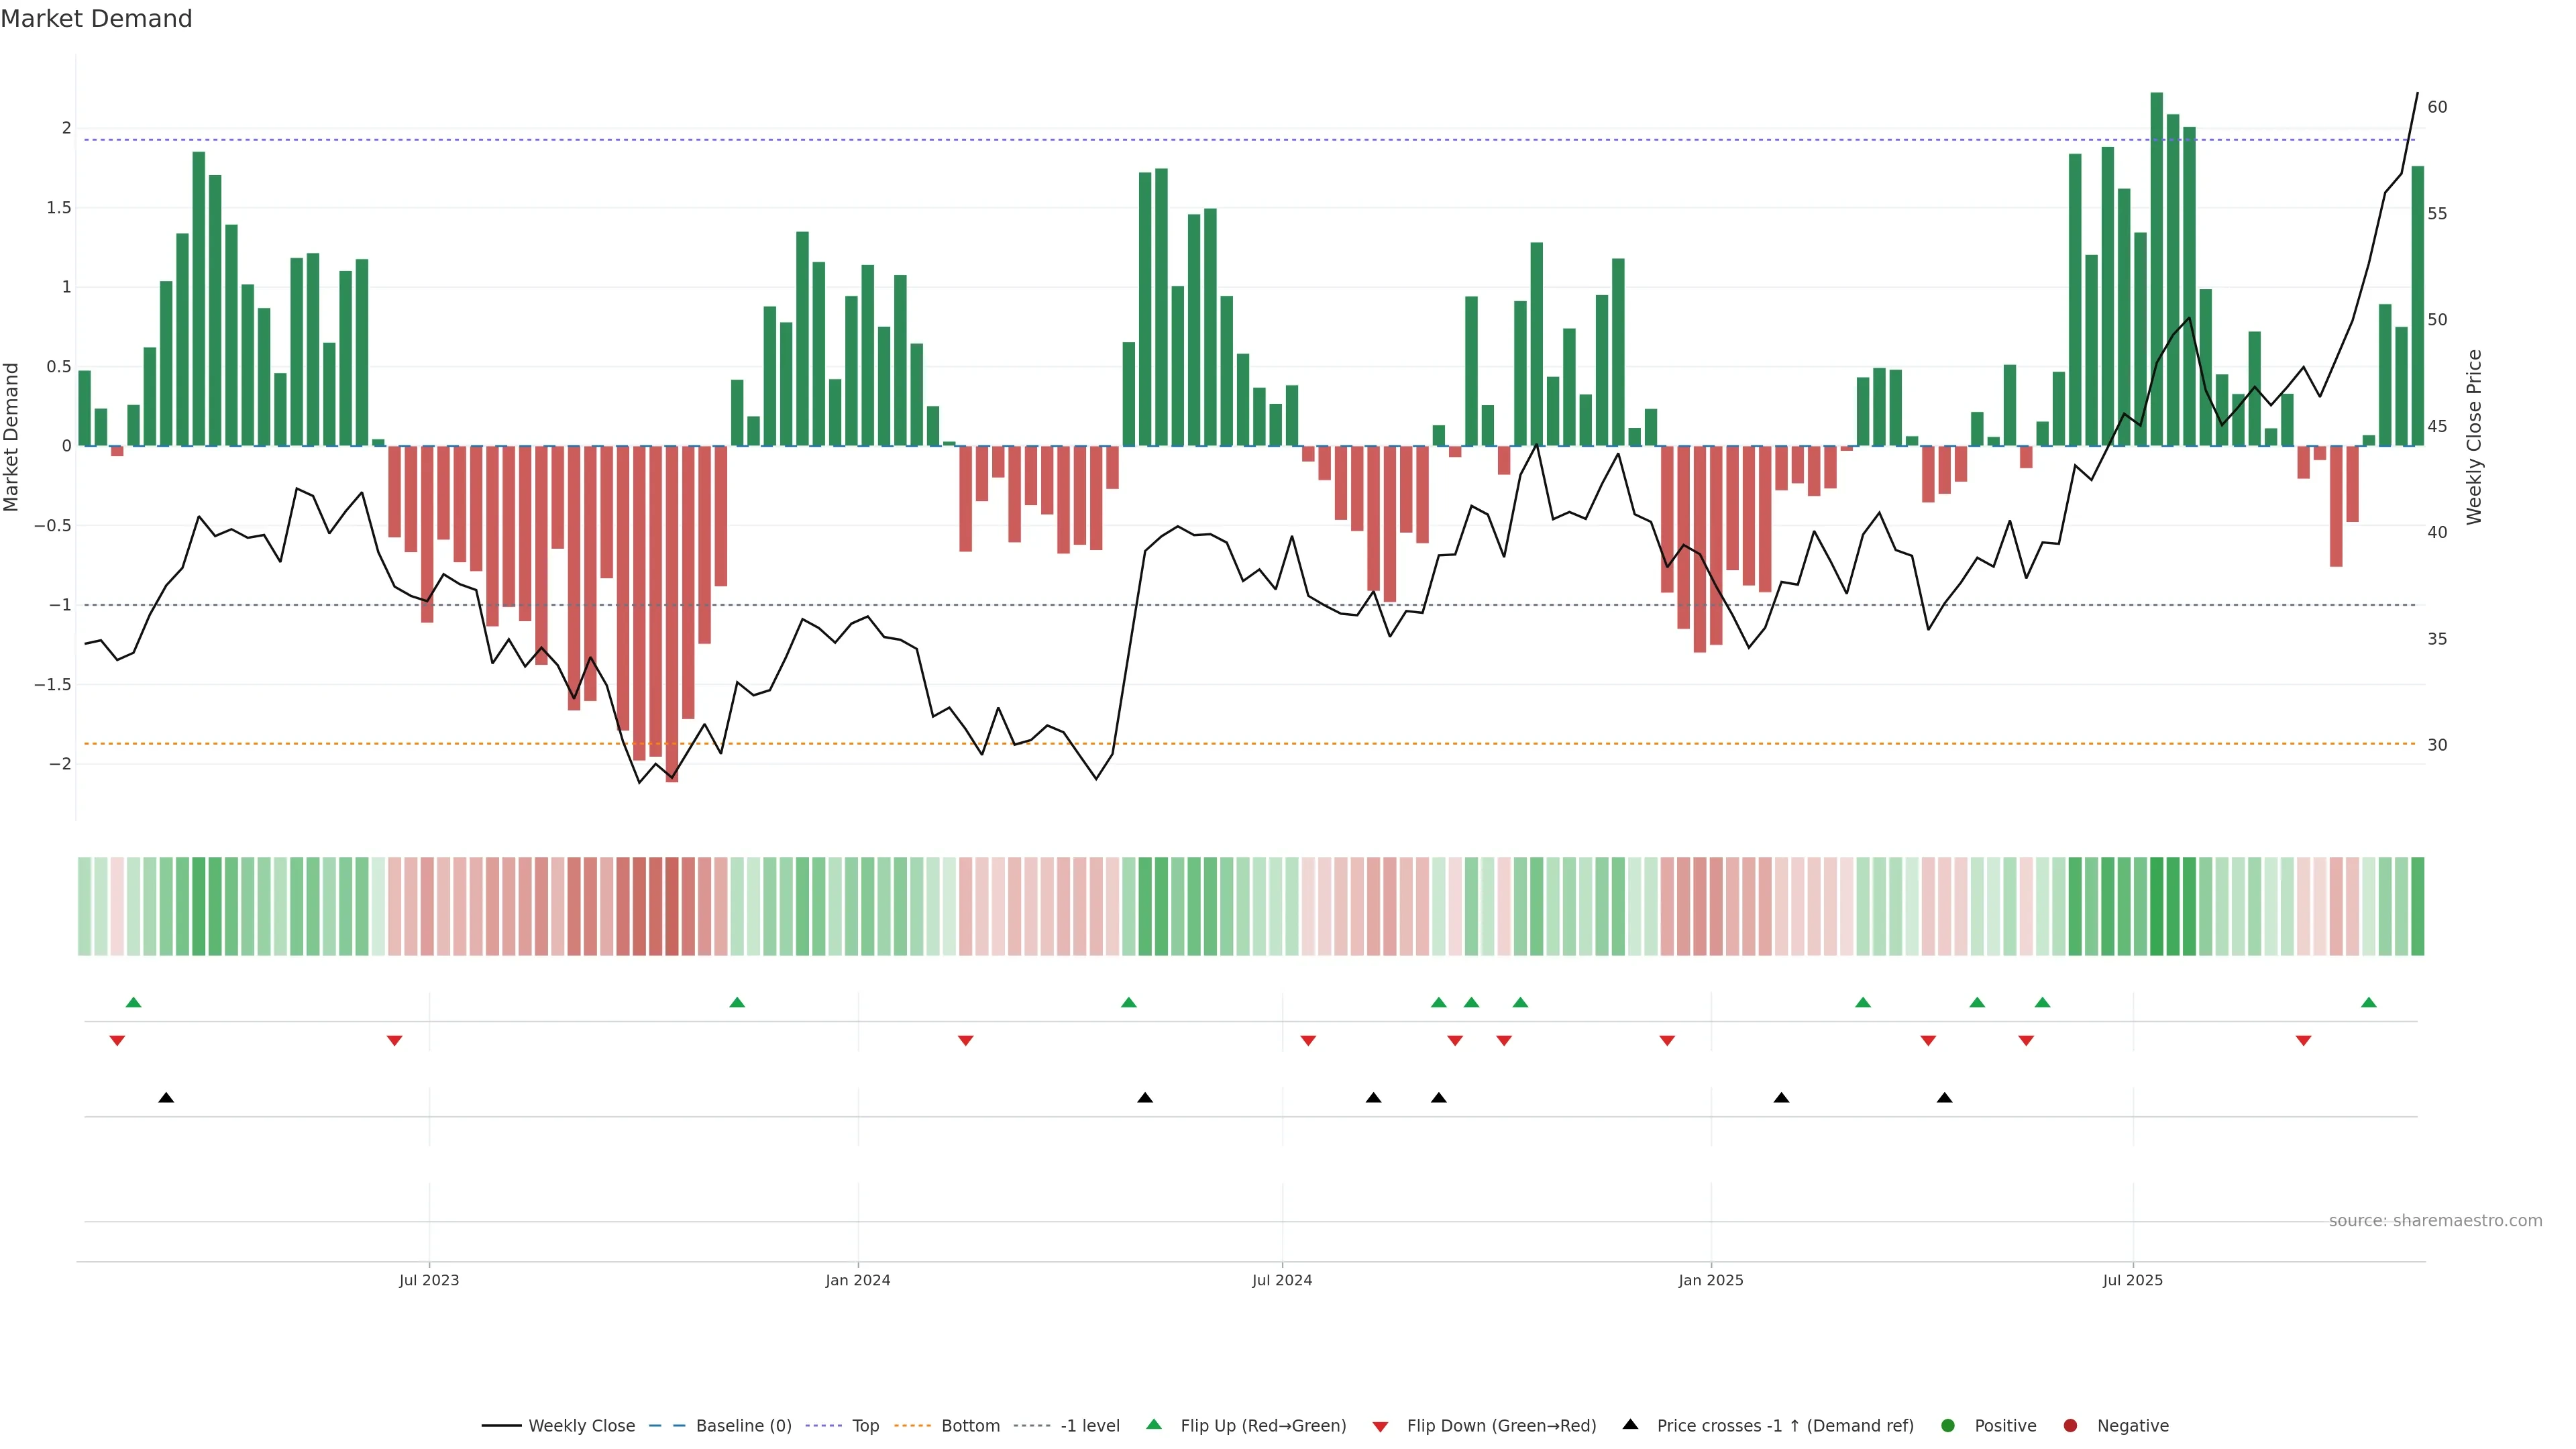This screenshot has height=1449, width=2576.
Task: Click the Jan 2025 x-axis label
Action: pos(1710,1280)
